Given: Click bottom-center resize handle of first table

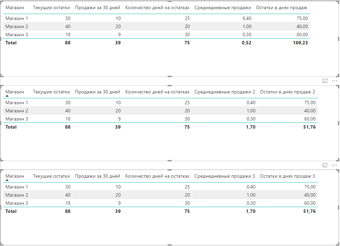Looking at the screenshot, I should click(170, 76).
